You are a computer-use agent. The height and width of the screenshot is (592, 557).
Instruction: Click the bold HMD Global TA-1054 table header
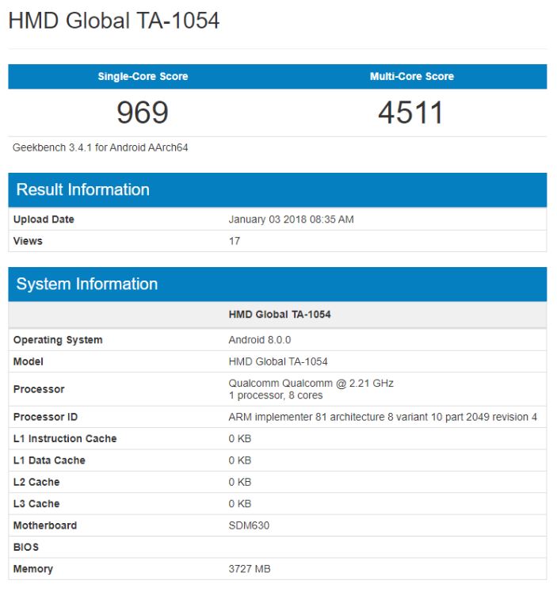pos(279,314)
